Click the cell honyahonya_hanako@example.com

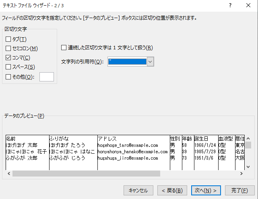(132, 152)
